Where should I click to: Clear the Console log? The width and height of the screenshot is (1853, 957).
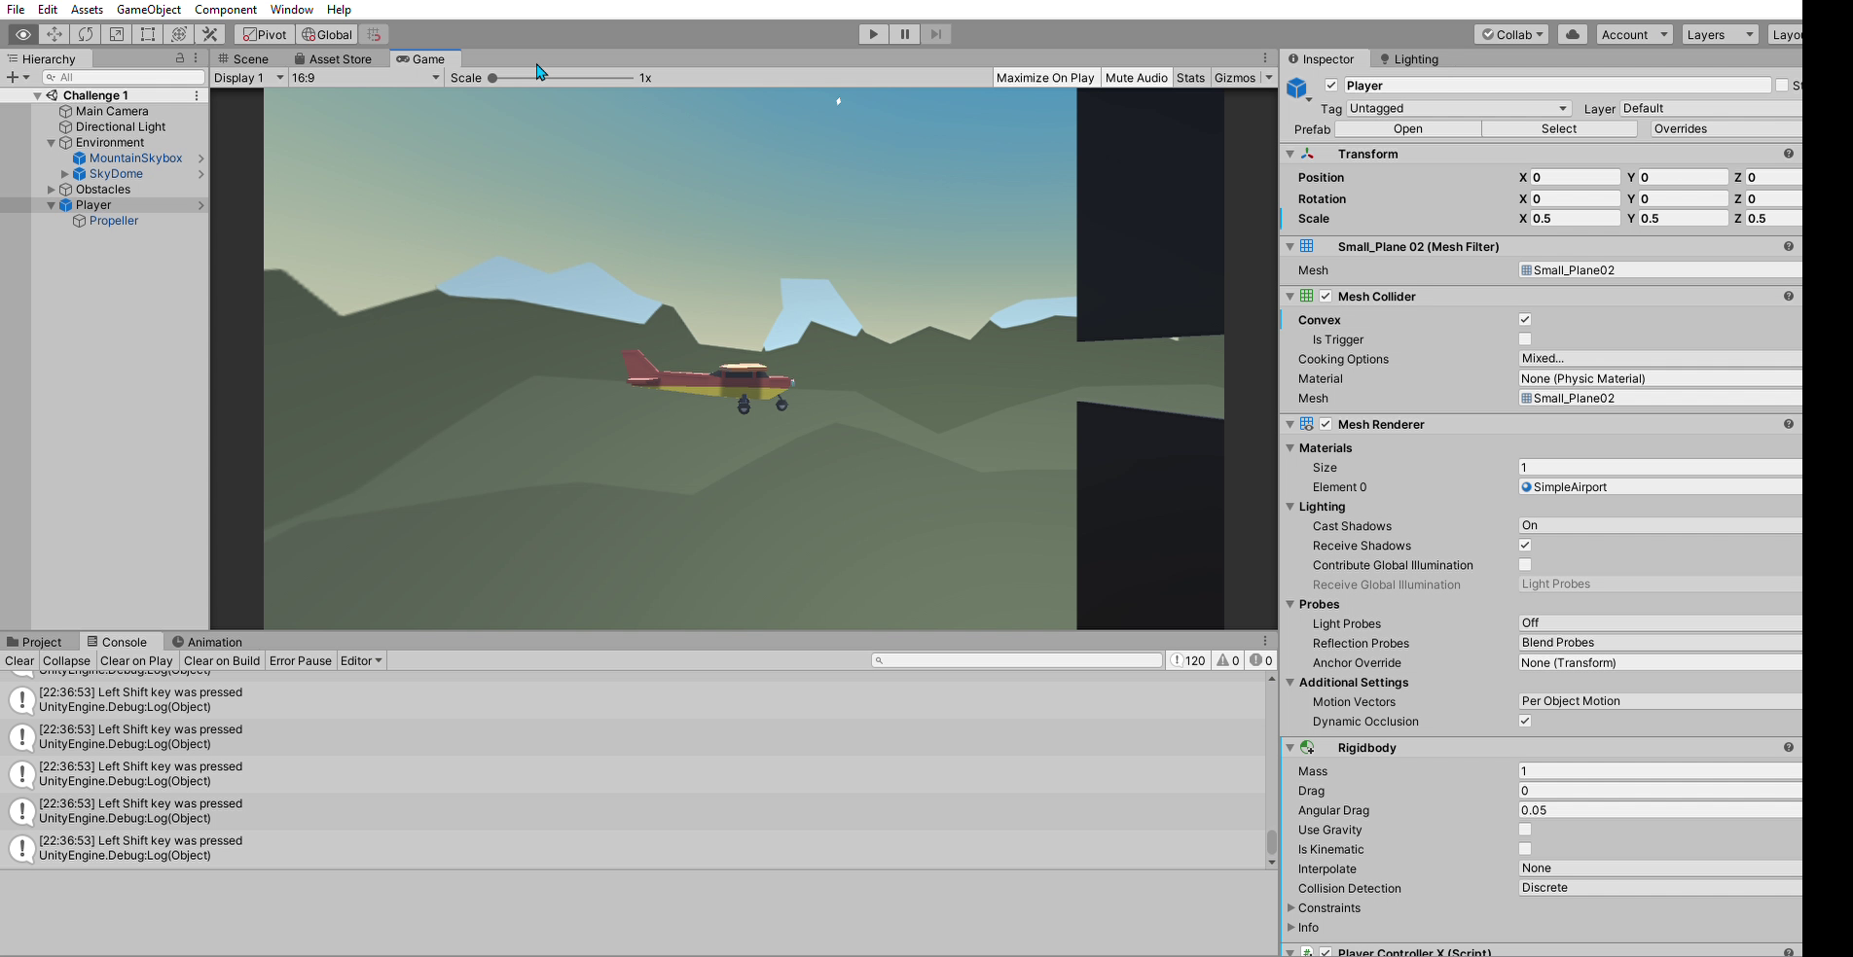coord(19,660)
